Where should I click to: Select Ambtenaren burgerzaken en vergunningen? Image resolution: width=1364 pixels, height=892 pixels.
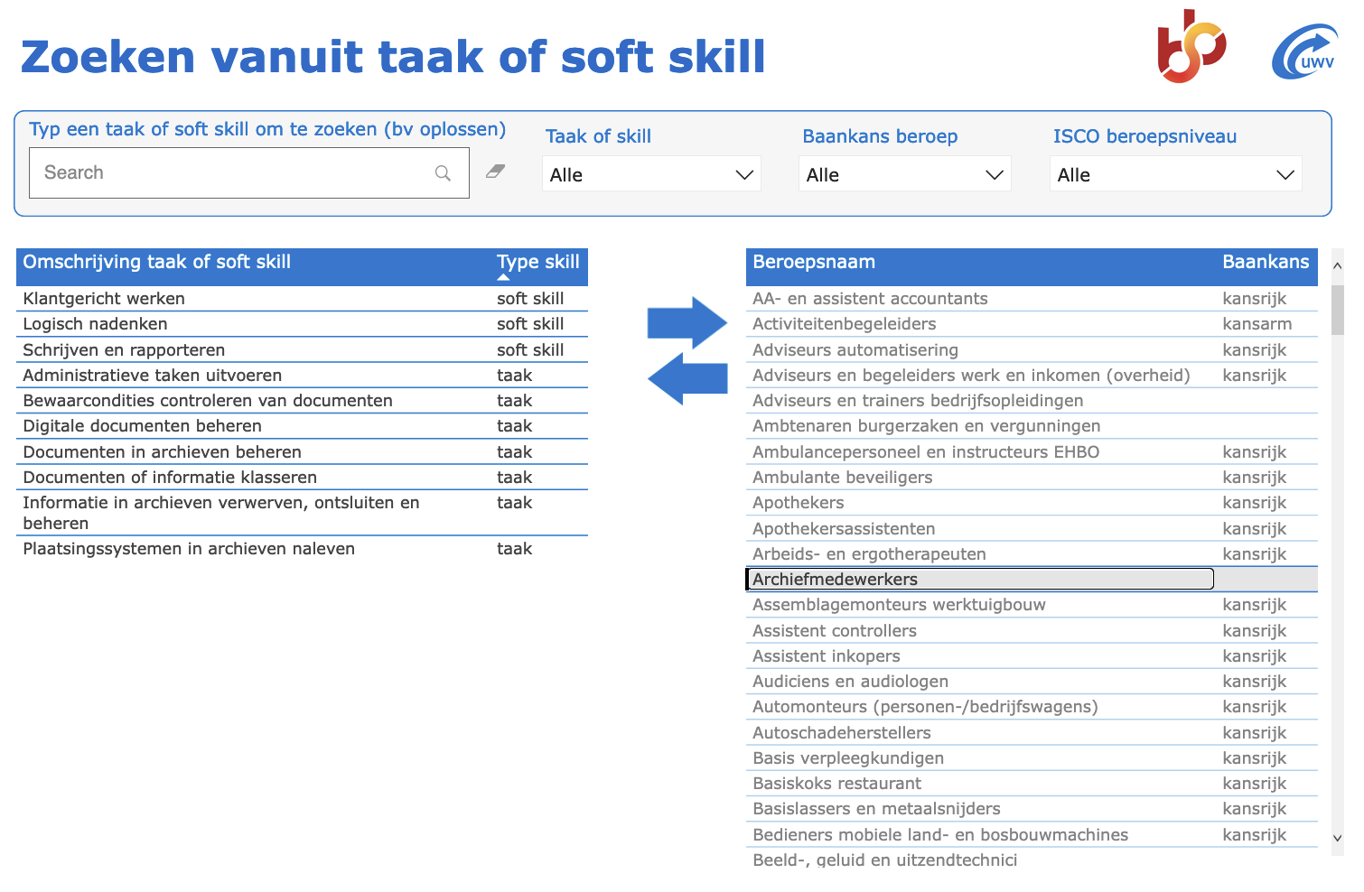pos(1032,426)
